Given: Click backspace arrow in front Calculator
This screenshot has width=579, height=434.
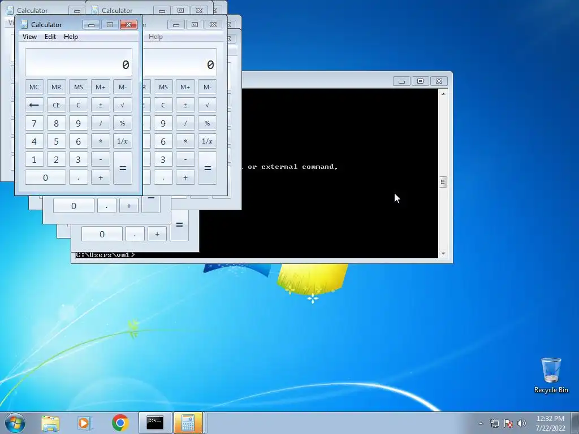Looking at the screenshot, I should pyautogui.click(x=34, y=105).
